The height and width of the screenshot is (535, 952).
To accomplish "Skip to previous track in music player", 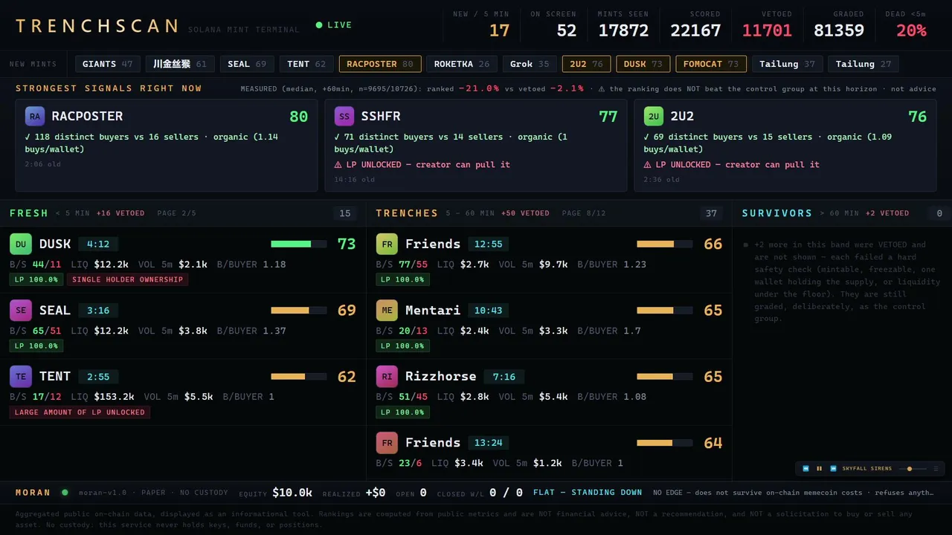I will pyautogui.click(x=805, y=469).
